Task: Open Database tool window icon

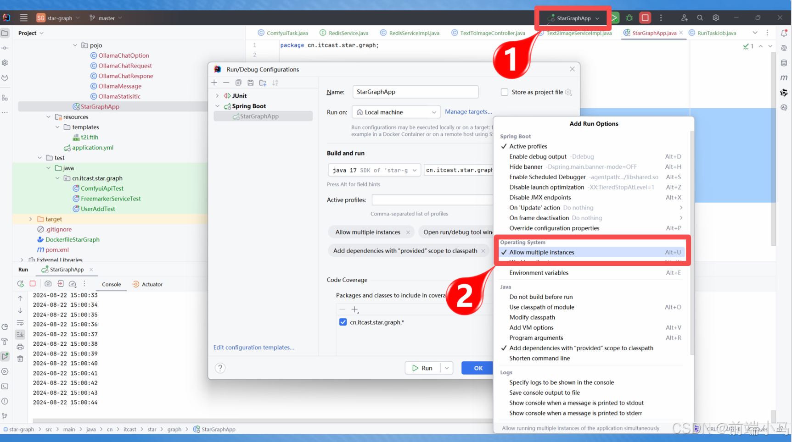Action: pos(784,63)
